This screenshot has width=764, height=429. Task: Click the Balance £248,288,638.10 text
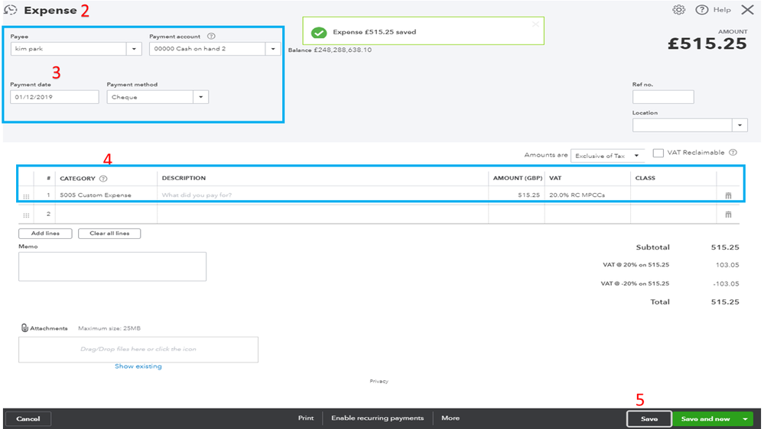pyautogui.click(x=330, y=50)
